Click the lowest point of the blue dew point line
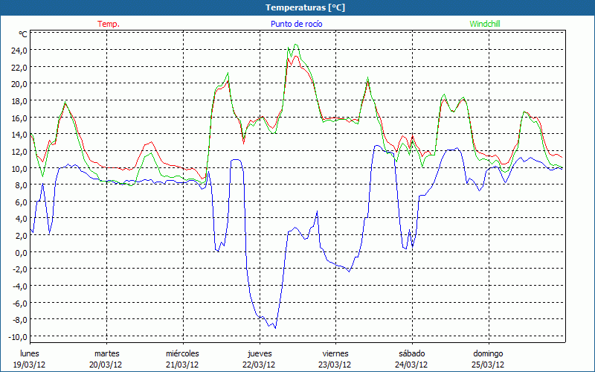Viewport: 595px width, 372px height. (274, 327)
